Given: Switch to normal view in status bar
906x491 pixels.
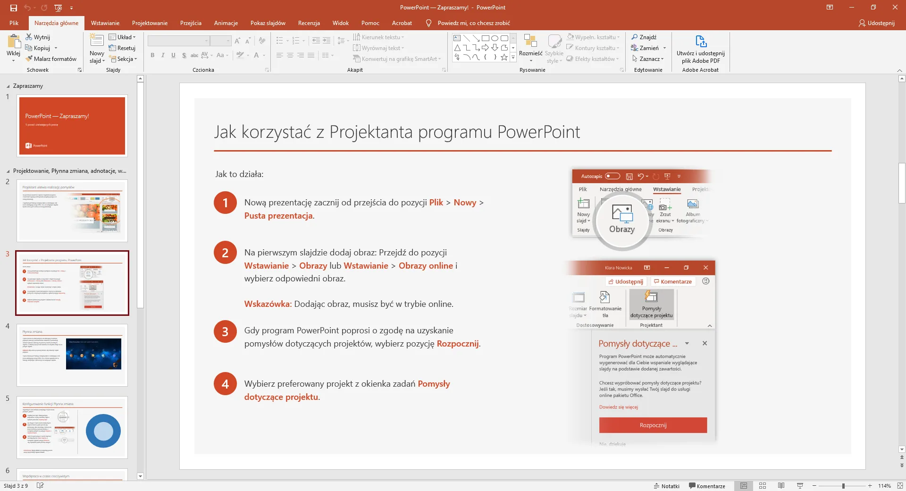Looking at the screenshot, I should 744,486.
